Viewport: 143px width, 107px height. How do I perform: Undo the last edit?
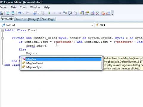19,13
